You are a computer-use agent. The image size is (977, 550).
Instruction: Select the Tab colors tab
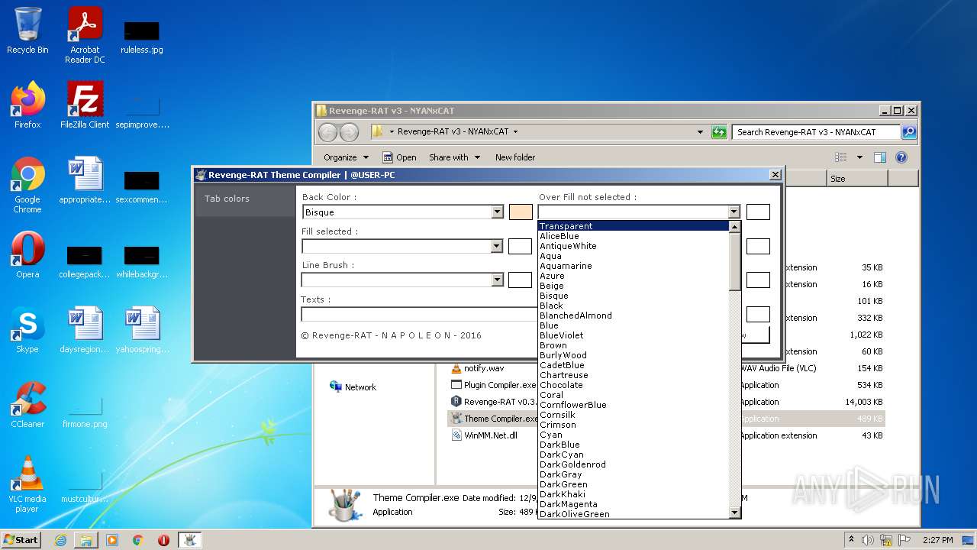pos(245,199)
